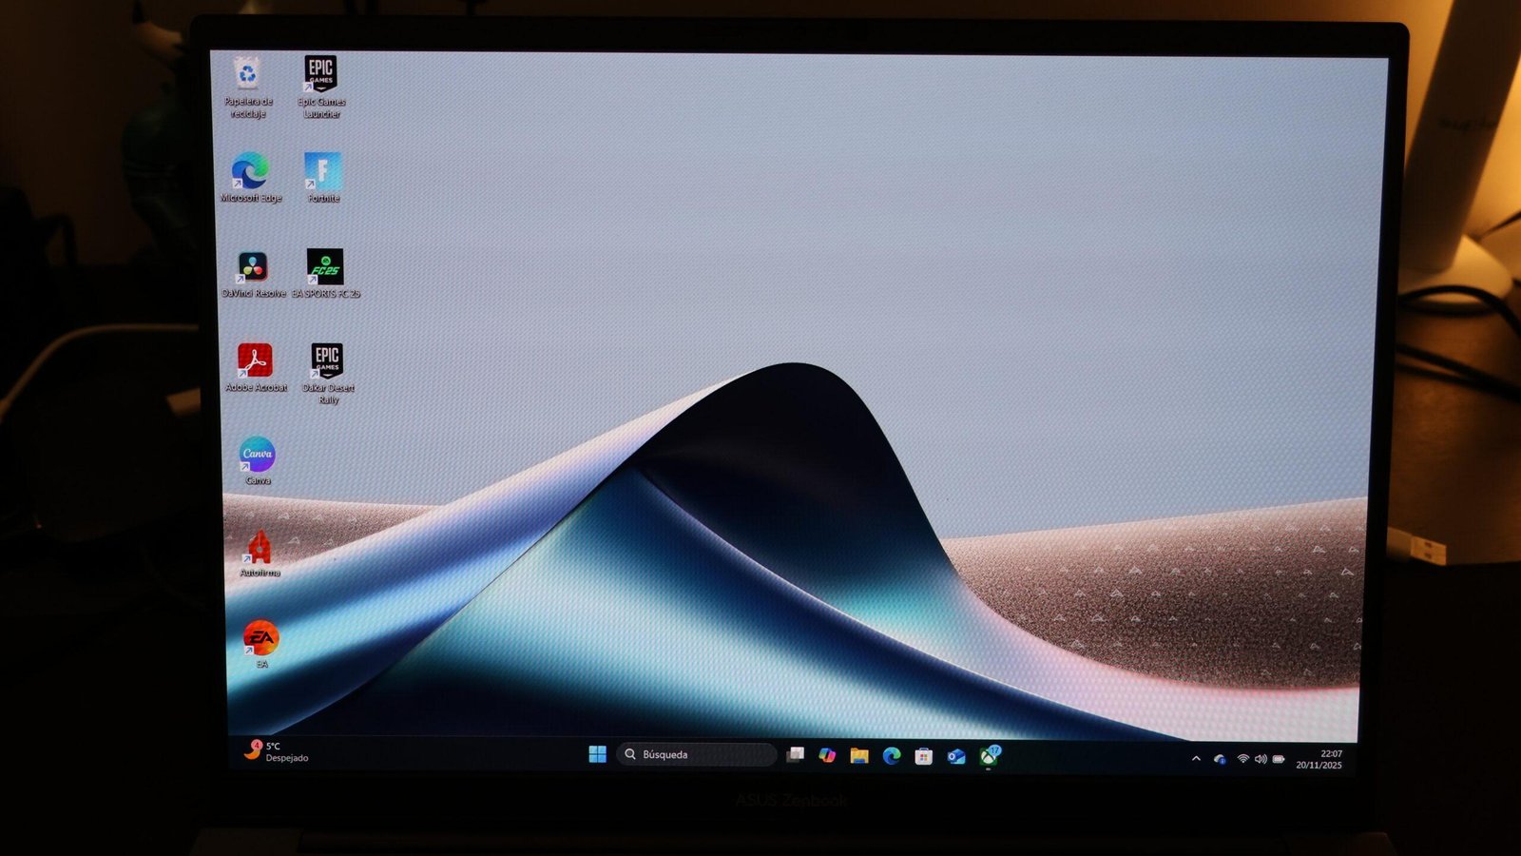Click the Dakar Desert Rally shortcut
The width and height of the screenshot is (1521, 856).
tap(327, 360)
